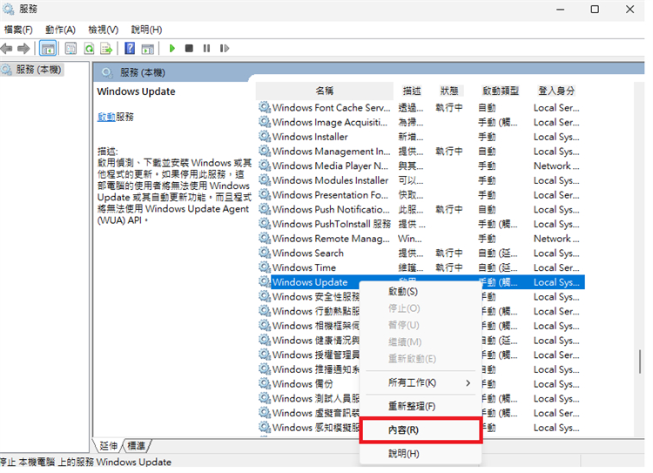The height and width of the screenshot is (473, 653).
Task: Open the 檔案(F) menu
Action: (x=18, y=30)
